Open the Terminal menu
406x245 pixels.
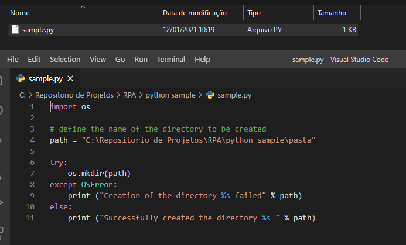[x=171, y=60]
